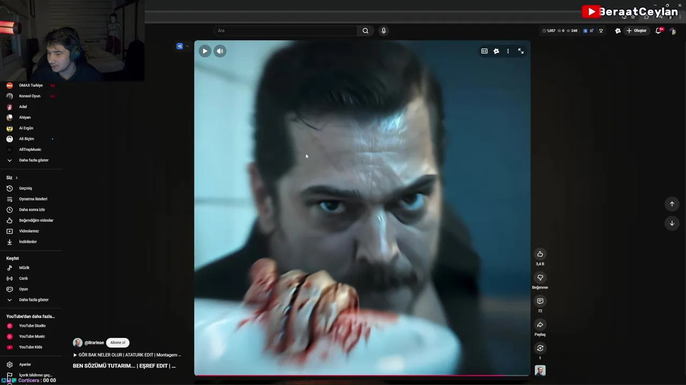The height and width of the screenshot is (385, 686).
Task: Open YouTube Music from the sidebar
Action: [31, 336]
